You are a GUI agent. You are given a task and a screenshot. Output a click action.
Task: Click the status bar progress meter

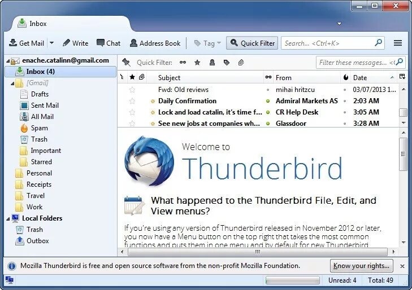(292, 280)
